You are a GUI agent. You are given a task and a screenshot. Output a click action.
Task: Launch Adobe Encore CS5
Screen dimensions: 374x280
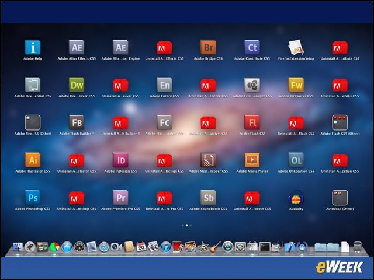(164, 85)
